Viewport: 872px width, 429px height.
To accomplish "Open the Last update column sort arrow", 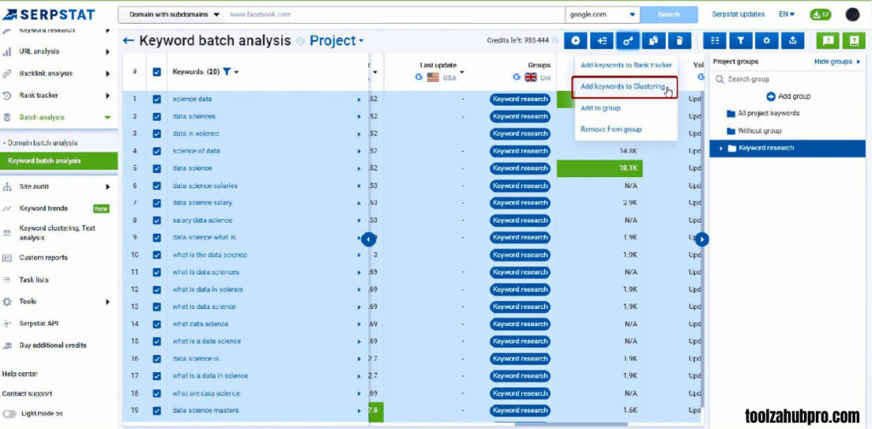I will [462, 72].
